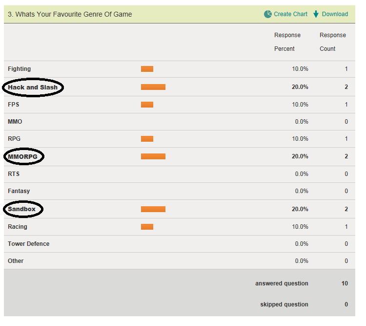Click the skipped question label

pyautogui.click(x=284, y=304)
